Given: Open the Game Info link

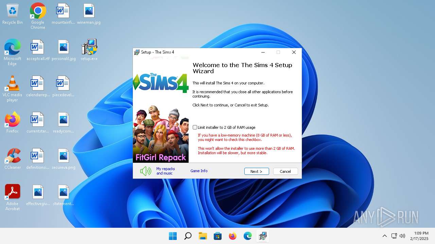Looking at the screenshot, I should point(199,171).
